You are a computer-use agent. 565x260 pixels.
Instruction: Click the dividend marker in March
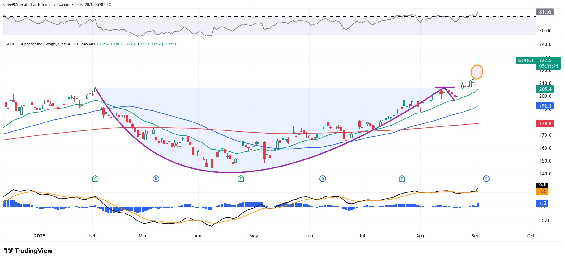tap(156, 179)
